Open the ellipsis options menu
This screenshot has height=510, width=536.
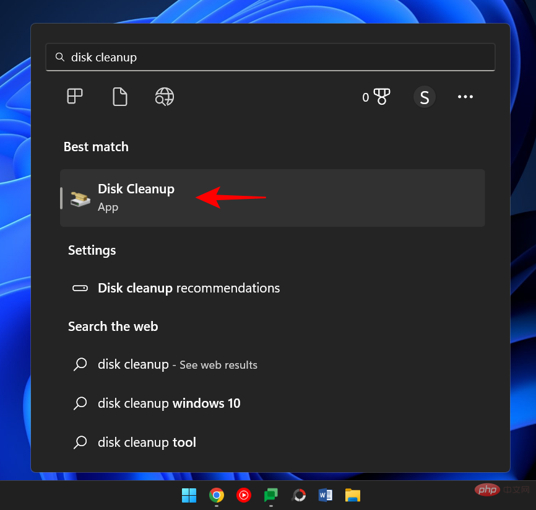465,97
